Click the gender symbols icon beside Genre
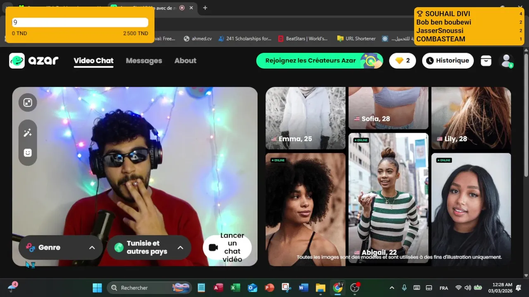The height and width of the screenshot is (297, 529). click(x=30, y=247)
